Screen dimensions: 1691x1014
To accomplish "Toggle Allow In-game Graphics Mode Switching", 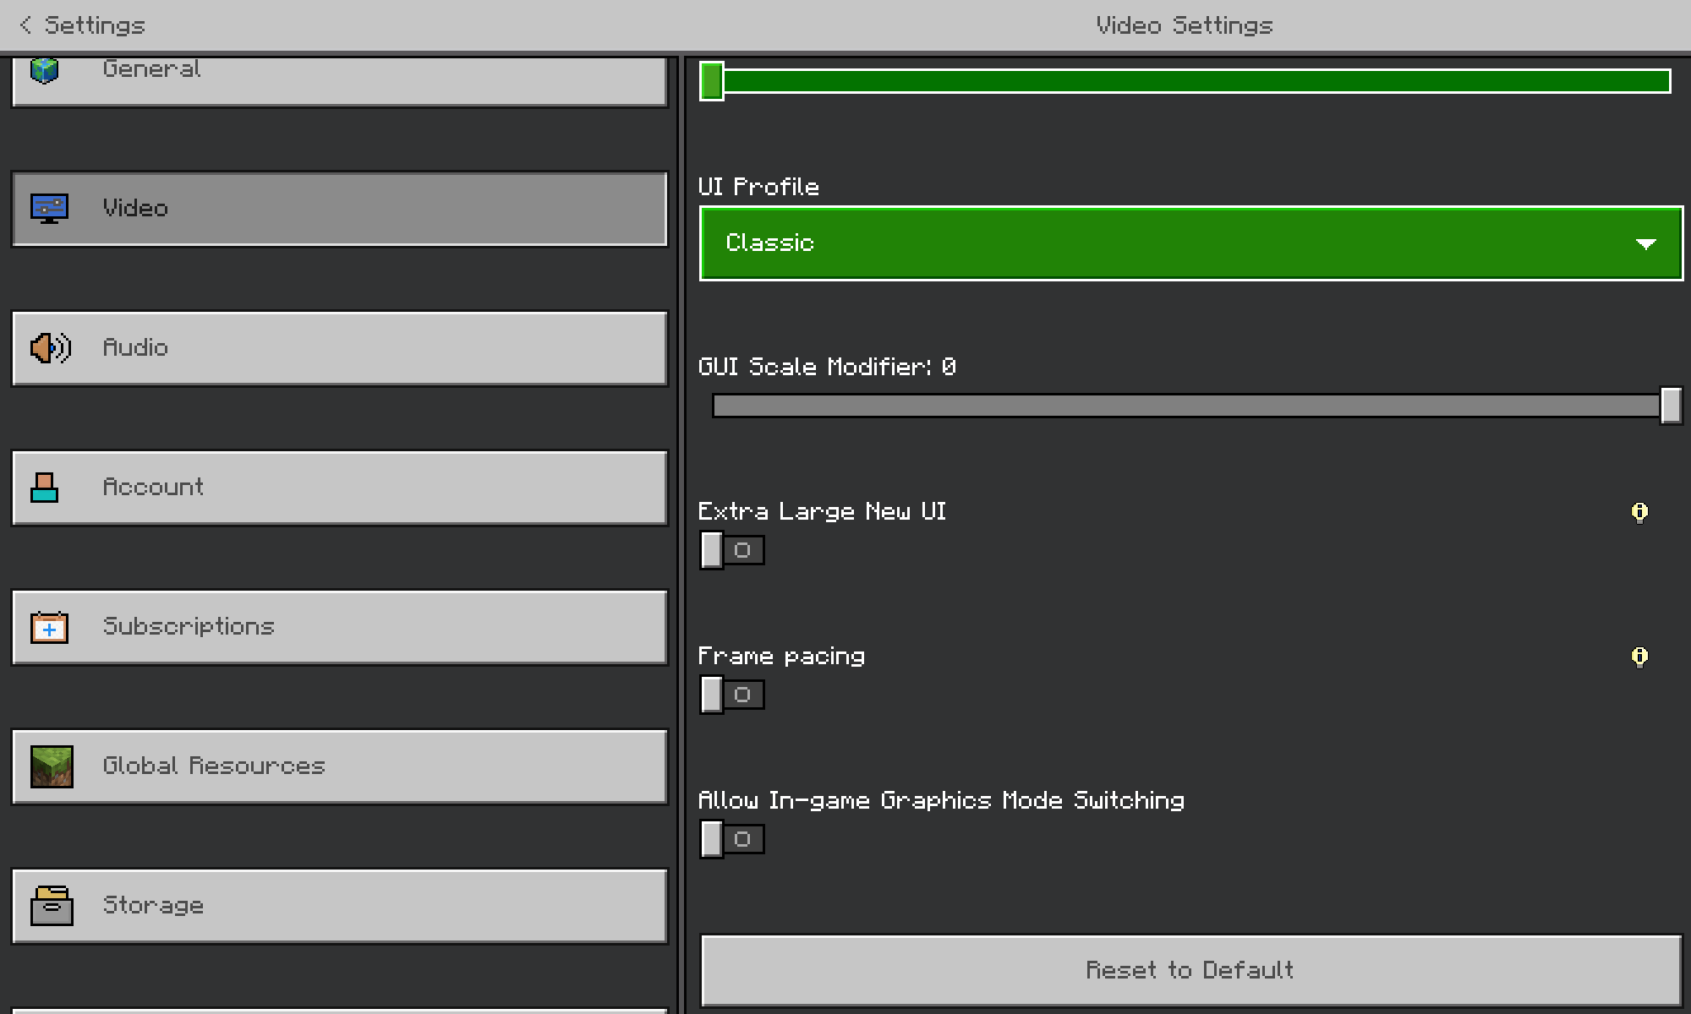I will [732, 840].
